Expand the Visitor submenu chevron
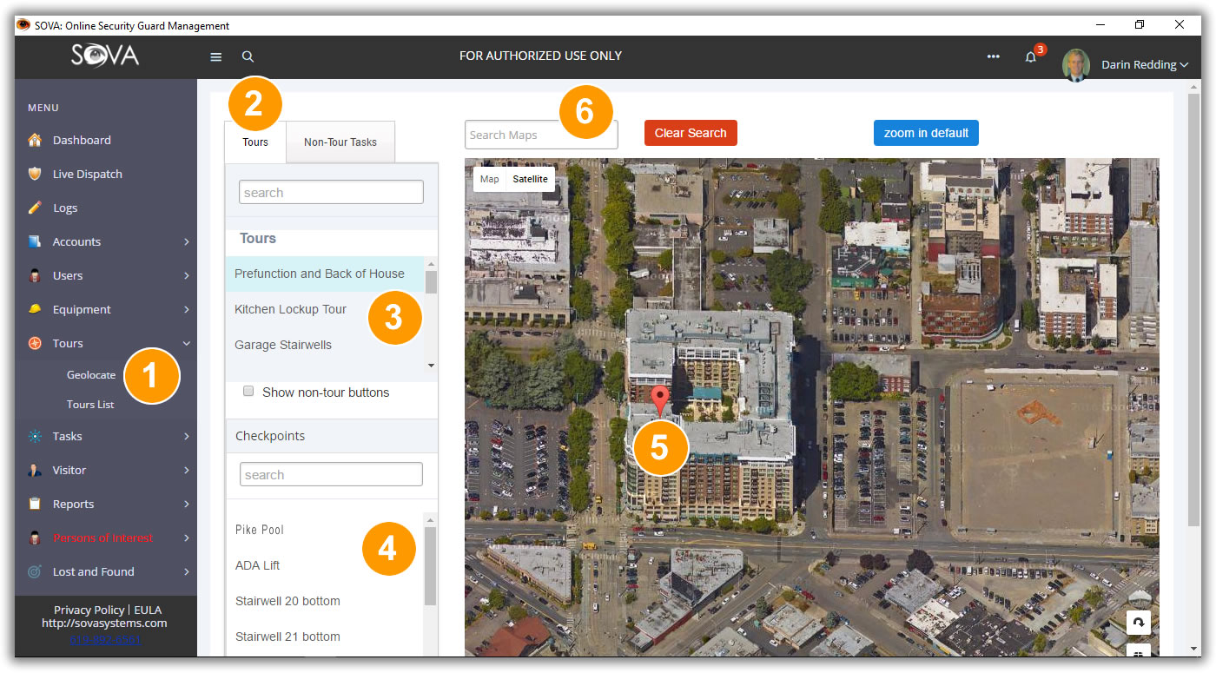Viewport: 1216px width, 673px height. pyautogui.click(x=186, y=470)
